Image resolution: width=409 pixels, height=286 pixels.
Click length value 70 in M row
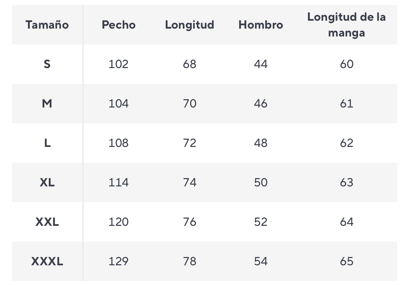click(190, 104)
